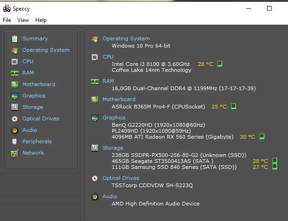Select Summary in the sidebar

(x=35, y=38)
